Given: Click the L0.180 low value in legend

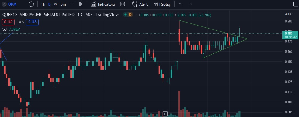Looking at the screenshot, I should [x=168, y=15].
